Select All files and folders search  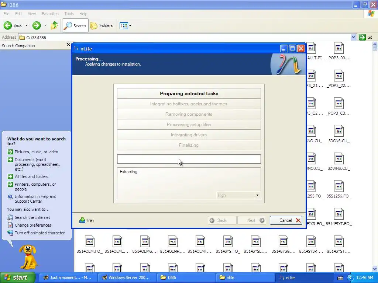point(31,177)
